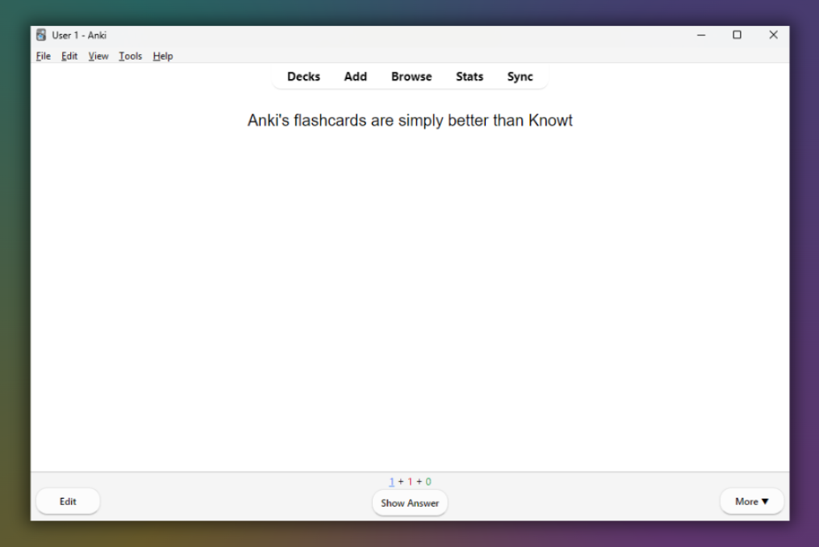Click Add to create a new card

[x=355, y=76]
